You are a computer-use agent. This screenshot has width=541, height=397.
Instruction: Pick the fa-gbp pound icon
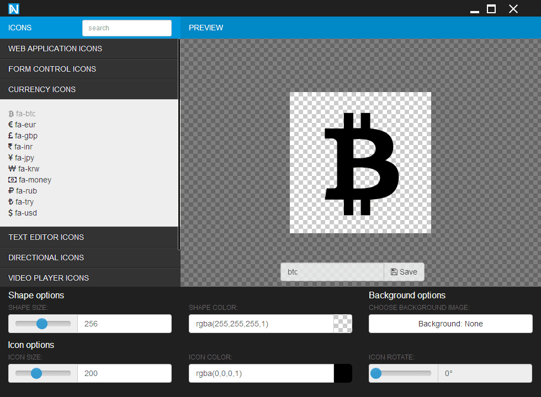click(x=23, y=136)
